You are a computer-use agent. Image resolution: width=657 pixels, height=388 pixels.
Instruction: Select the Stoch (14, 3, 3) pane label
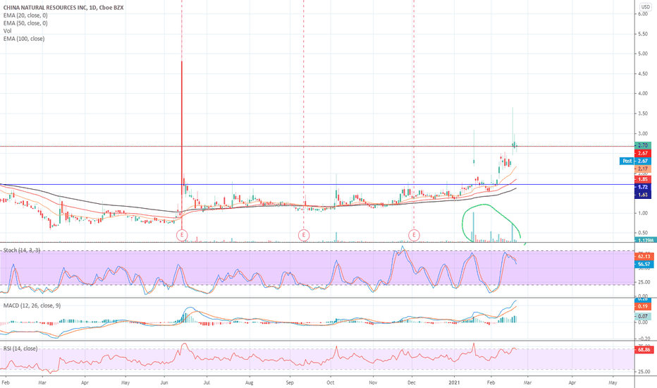point(22,250)
